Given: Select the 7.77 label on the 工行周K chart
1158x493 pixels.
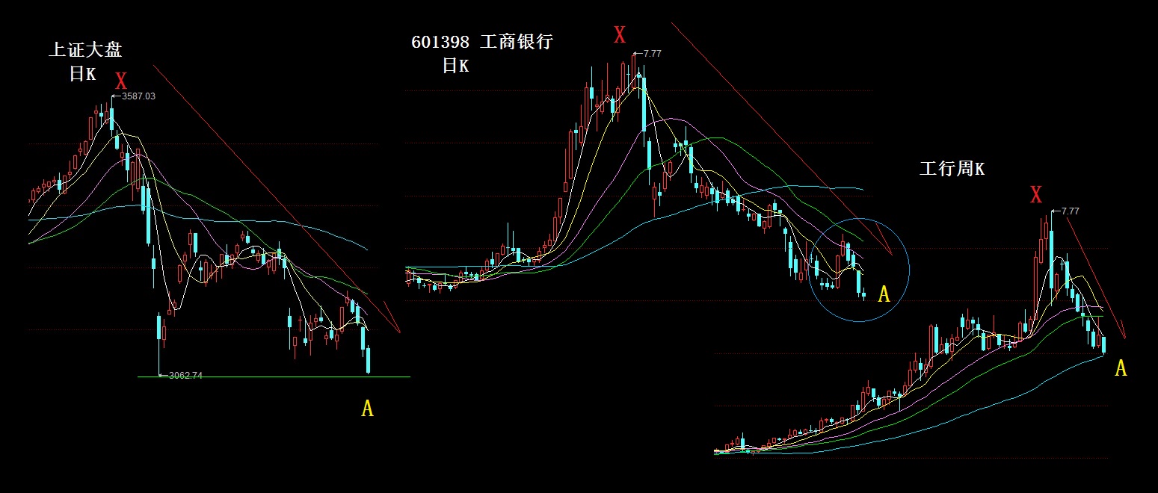Looking at the screenshot, I should pyautogui.click(x=1071, y=211).
